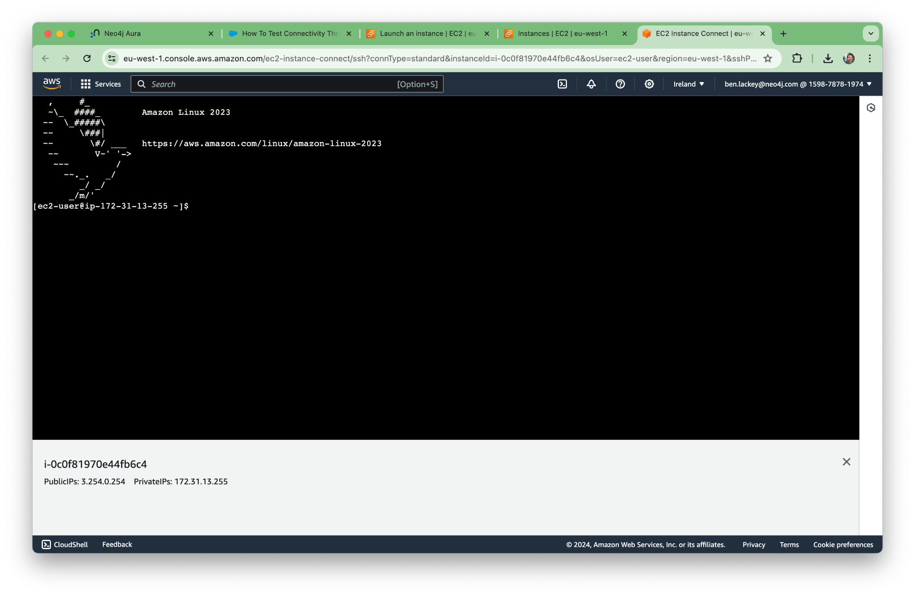Close the Neo4j Aura tab
915x596 pixels.
211,33
